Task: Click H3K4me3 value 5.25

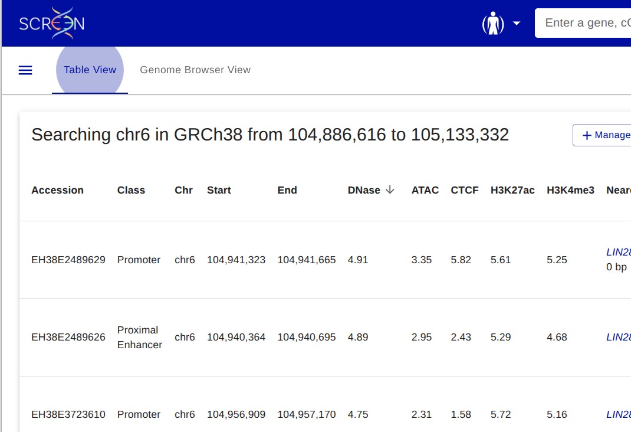Action: tap(557, 260)
